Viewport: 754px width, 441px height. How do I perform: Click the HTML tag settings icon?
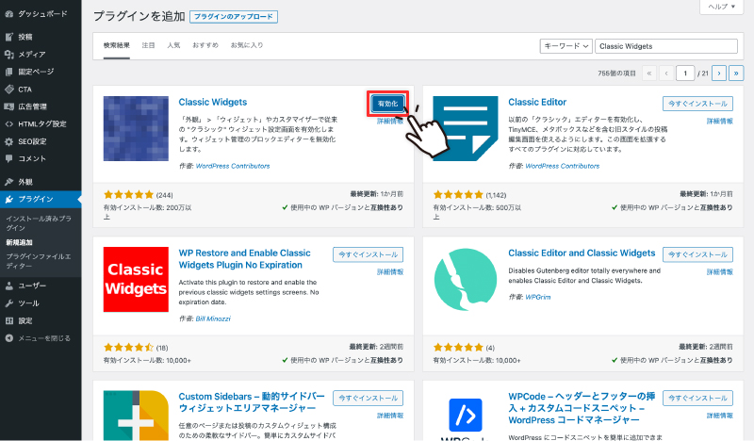click(8, 124)
